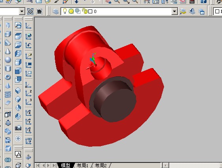Activate the Extrude tool

8,114
